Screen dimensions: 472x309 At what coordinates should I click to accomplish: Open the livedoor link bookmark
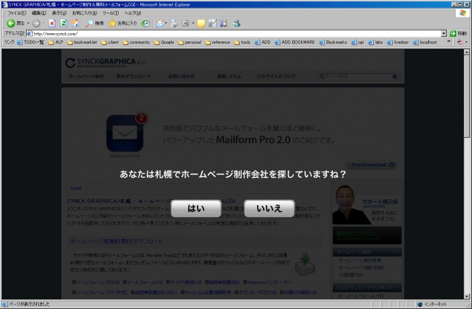(398, 43)
